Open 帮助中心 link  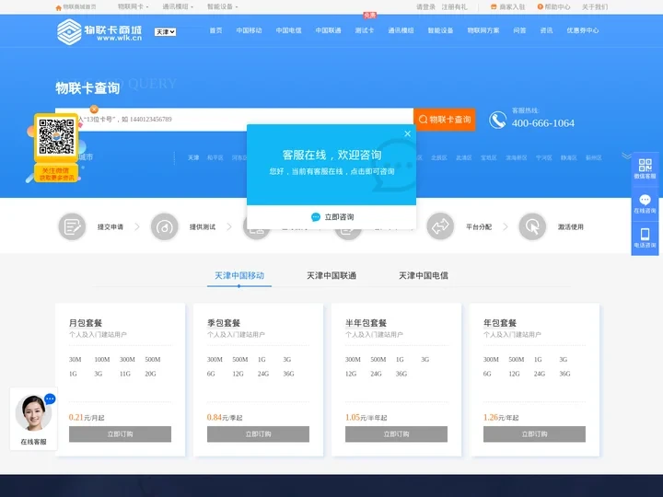(x=553, y=6)
